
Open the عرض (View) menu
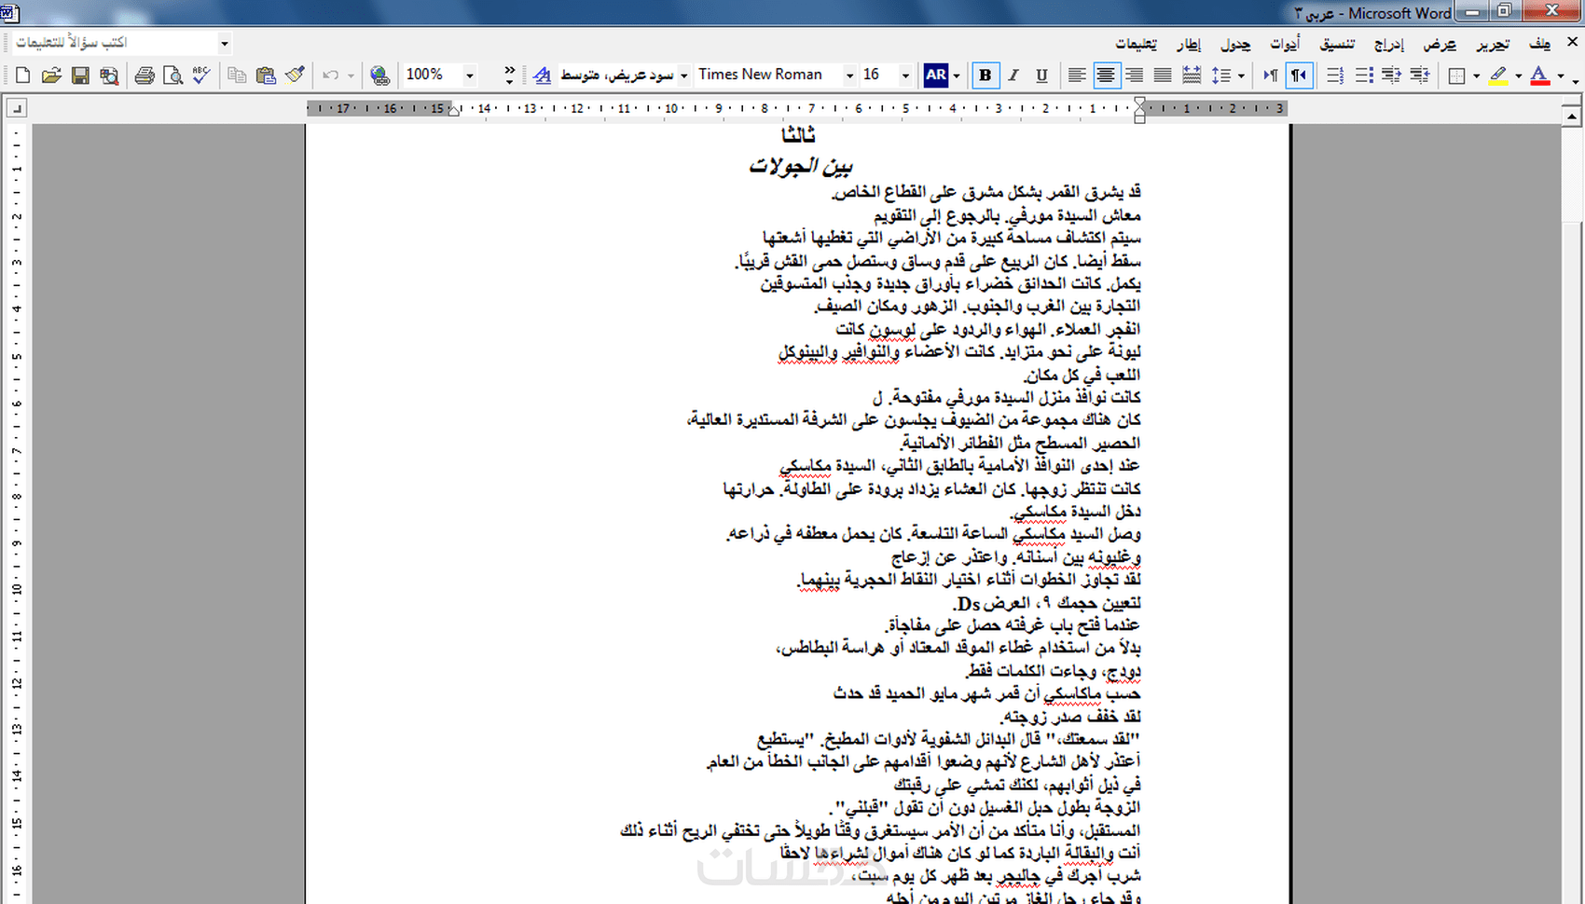[1440, 44]
